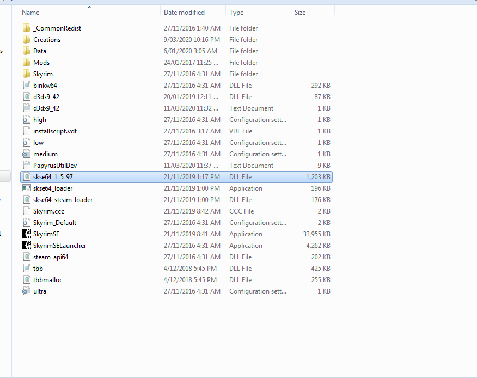Click the SkyrimSE file name
Viewport: 477px width, 378px height.
coord(46,234)
